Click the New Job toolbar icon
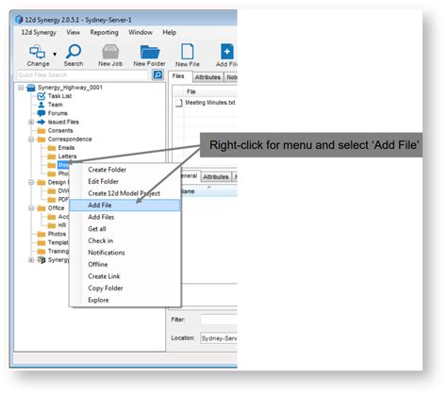The width and height of the screenshot is (447, 395). [x=110, y=52]
